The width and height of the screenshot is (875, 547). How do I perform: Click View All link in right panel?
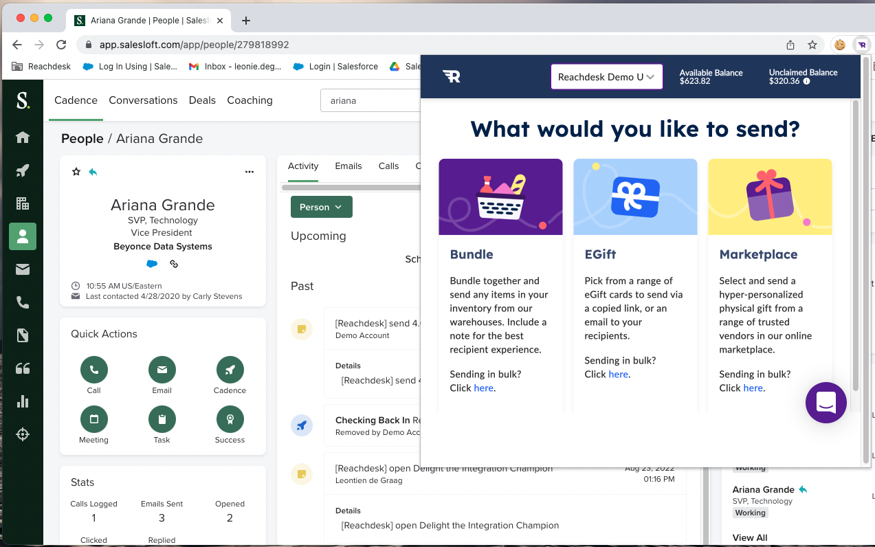pos(749,537)
